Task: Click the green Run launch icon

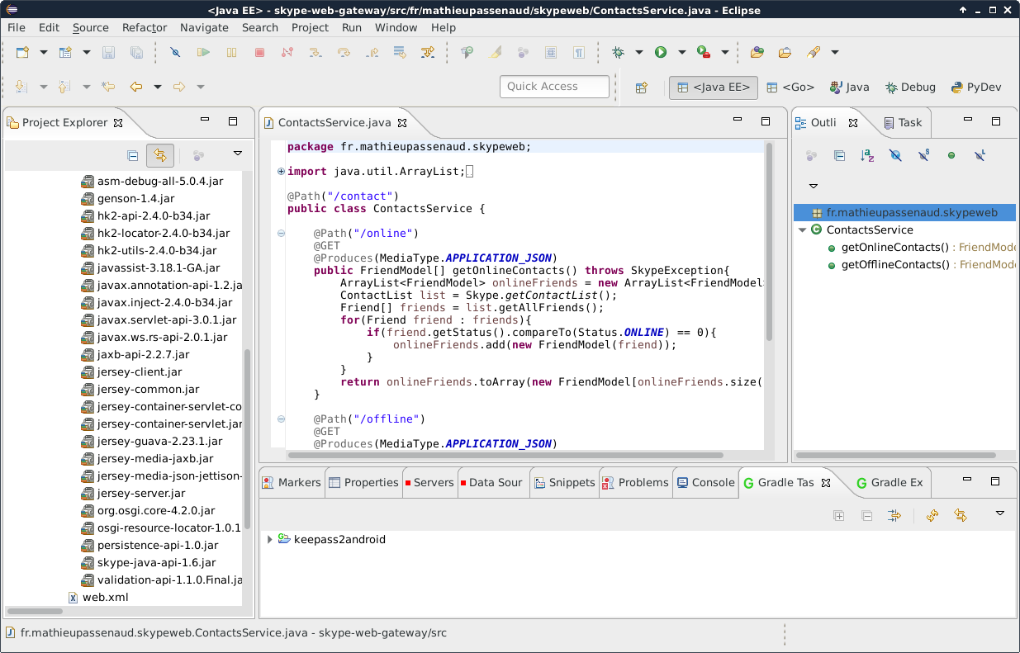Action: coord(661,52)
